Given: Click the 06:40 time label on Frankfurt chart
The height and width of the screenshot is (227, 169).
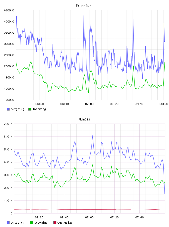Looking at the screenshot, I should tap(64, 104).
